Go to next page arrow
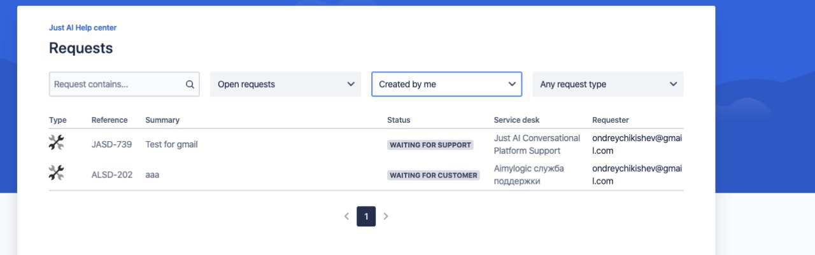Image resolution: width=815 pixels, height=255 pixels. (x=386, y=216)
